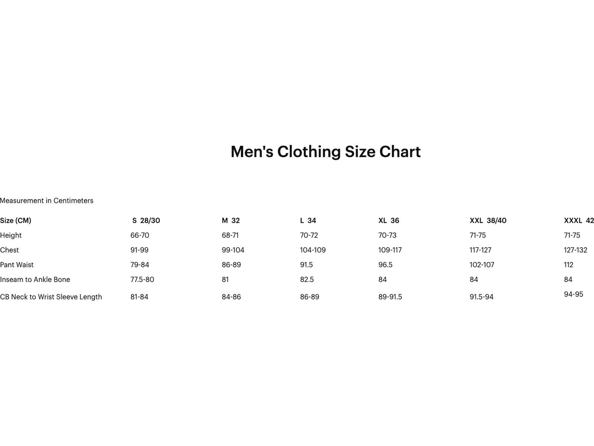Select the Chest row label
Viewport: 594px width, 446px height.
pyautogui.click(x=9, y=250)
